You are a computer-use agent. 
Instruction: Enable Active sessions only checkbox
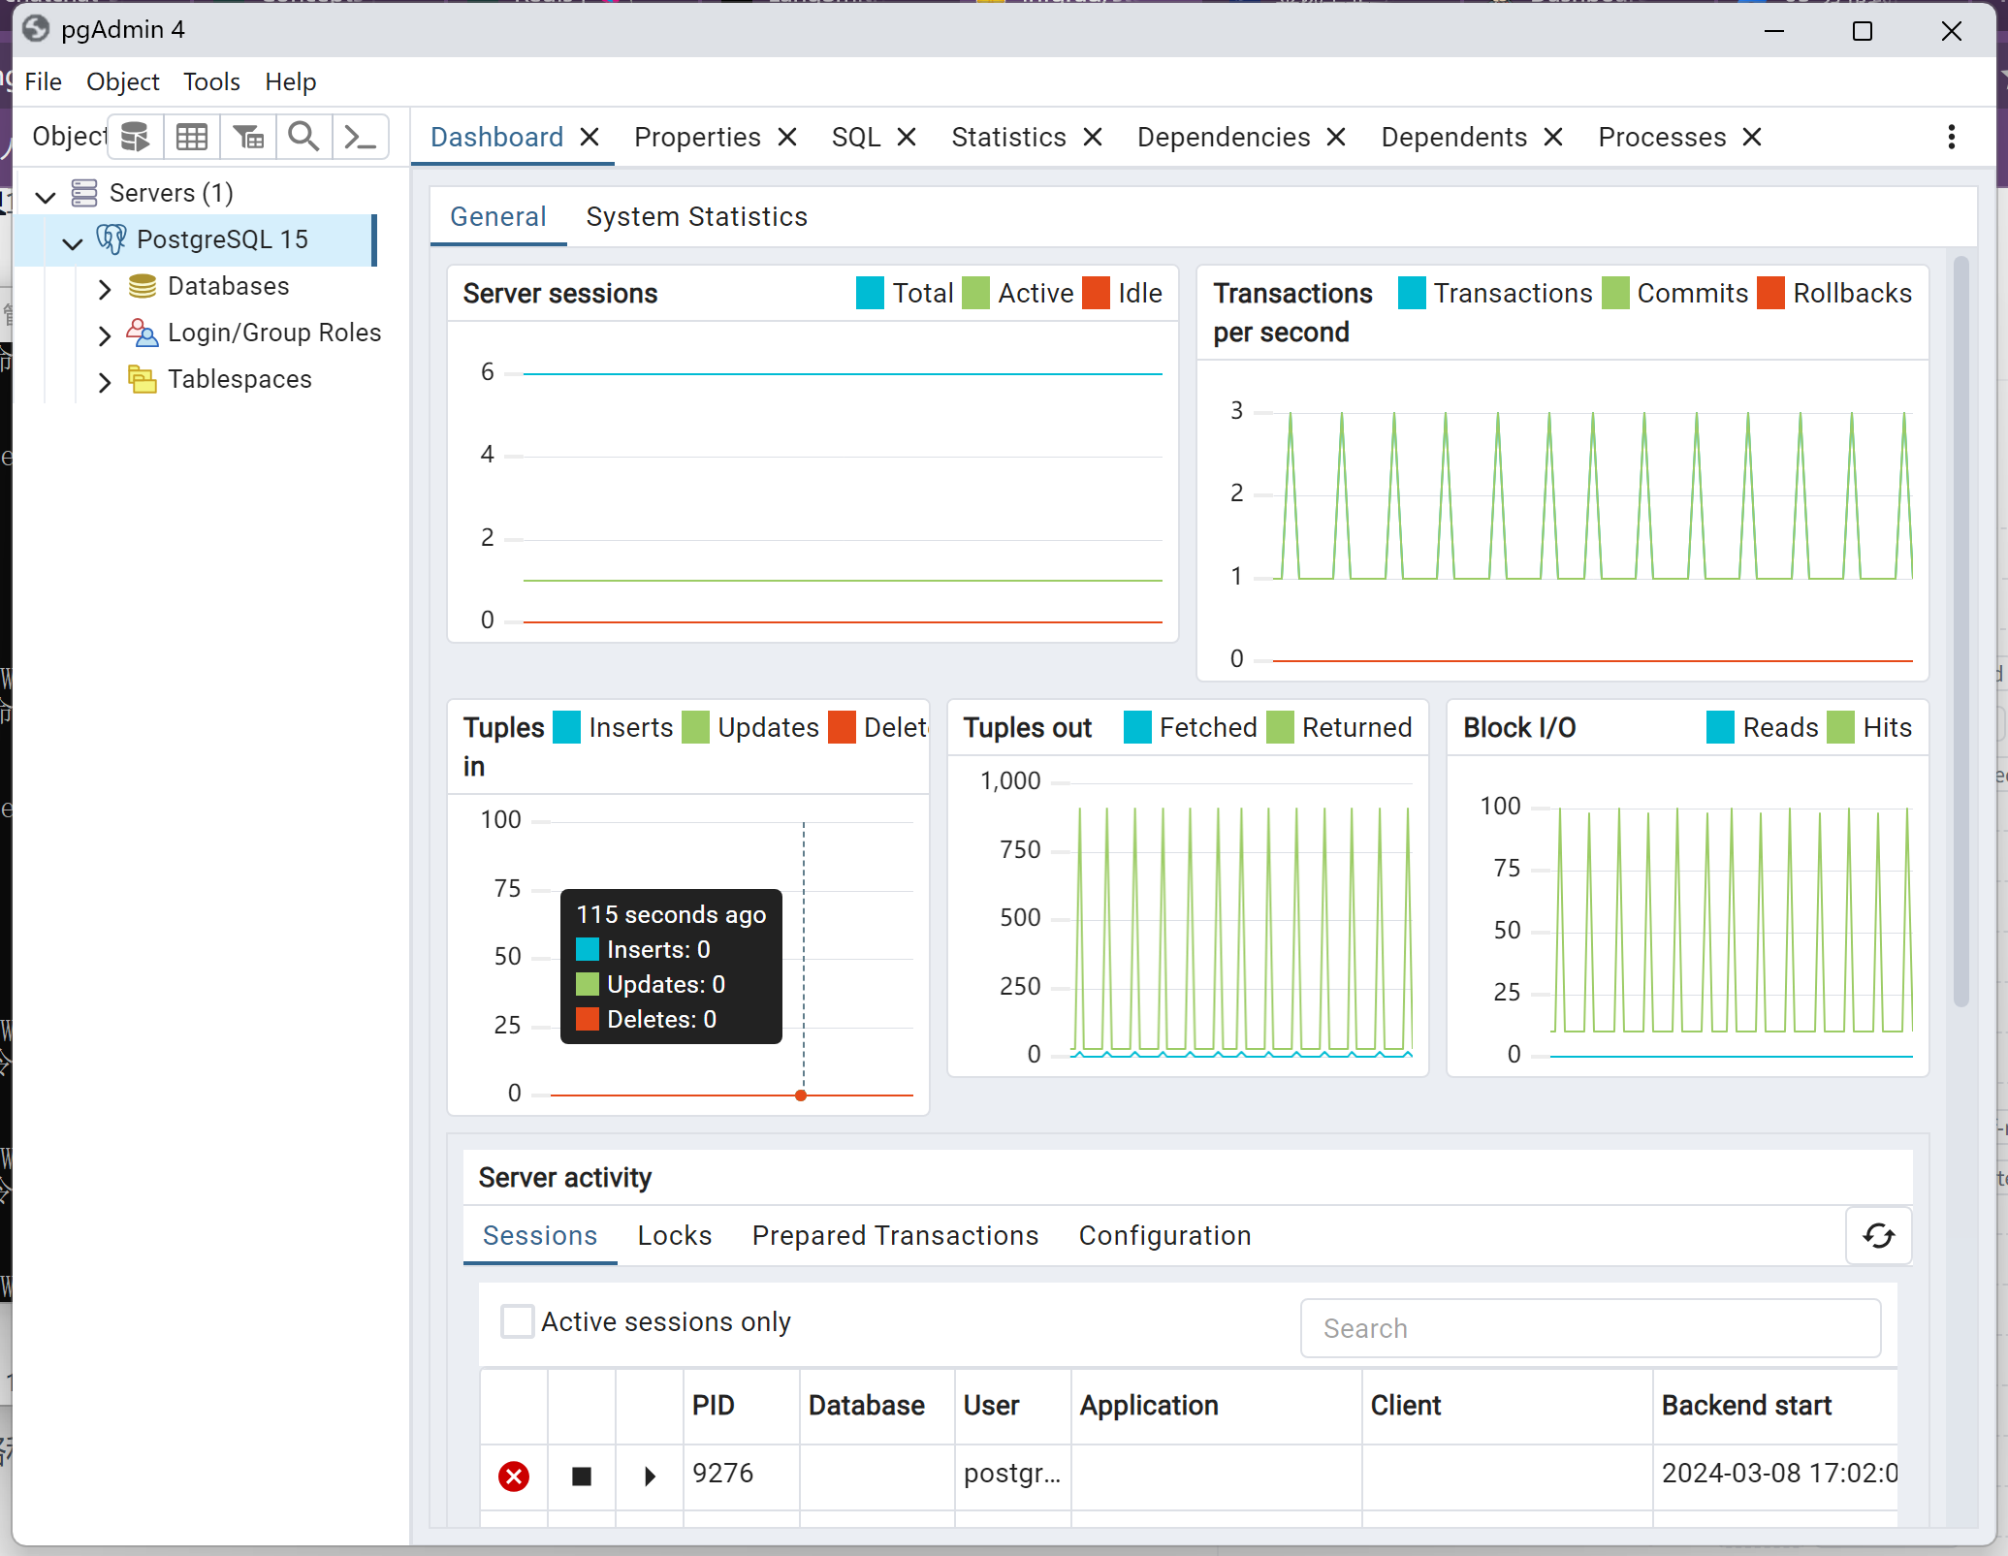coord(517,1321)
